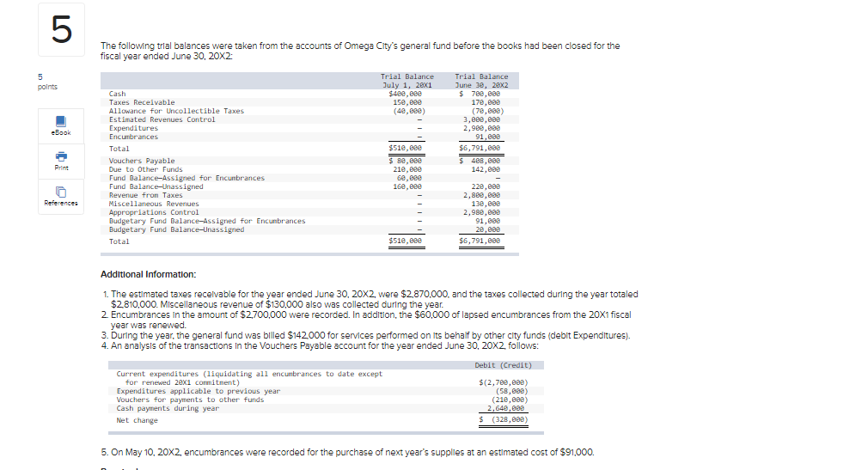Click the 2,800,000 revenue from taxes value
This screenshot has height=470, width=862.
[x=481, y=196]
